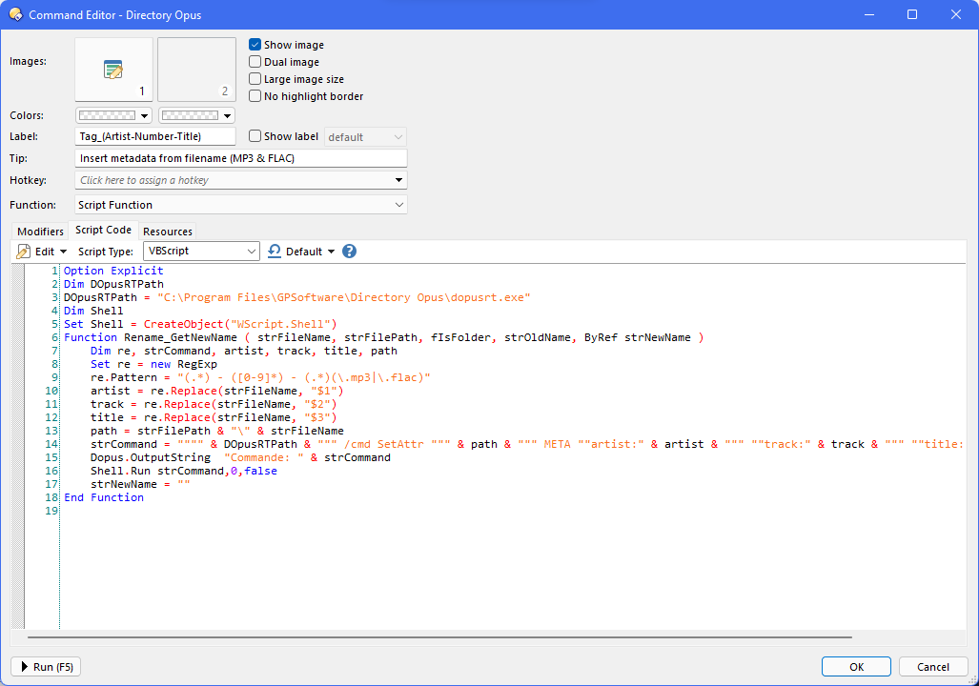Viewport: 979px width, 686px height.
Task: Uncheck Show image checkbox
Action: [255, 45]
